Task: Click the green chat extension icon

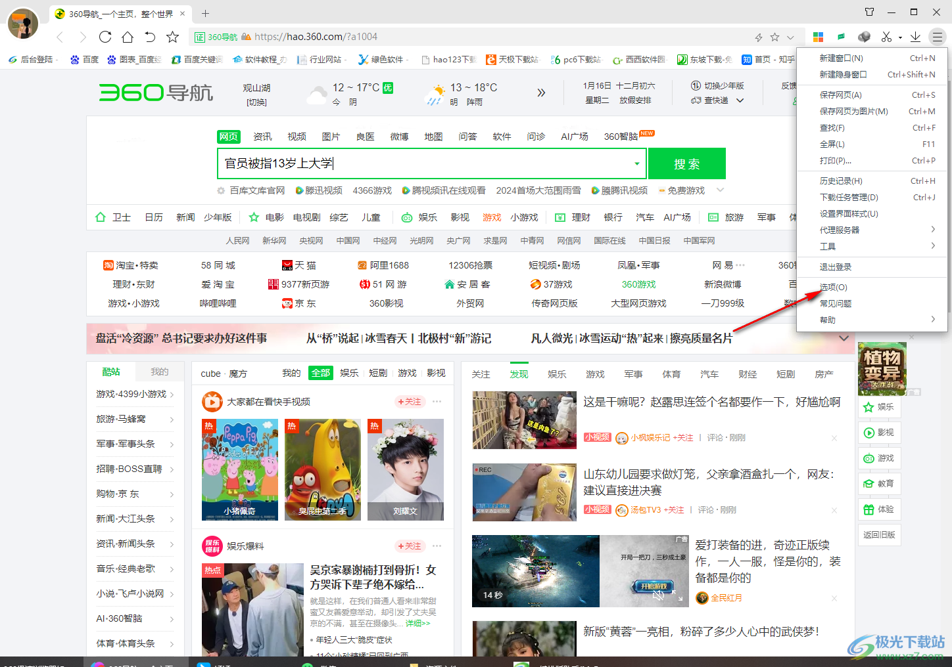Action: click(841, 37)
